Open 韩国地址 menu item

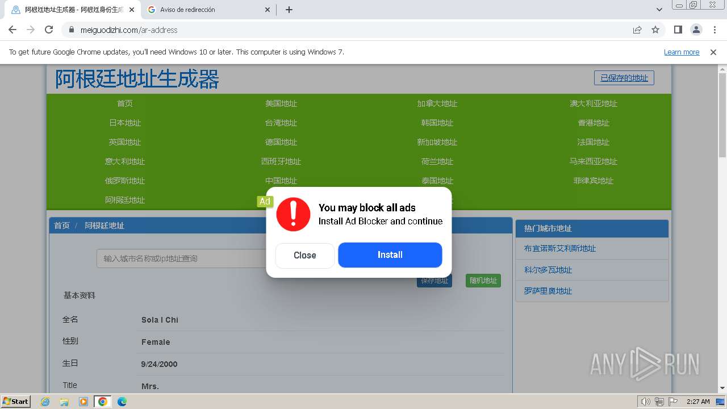pyautogui.click(x=437, y=123)
